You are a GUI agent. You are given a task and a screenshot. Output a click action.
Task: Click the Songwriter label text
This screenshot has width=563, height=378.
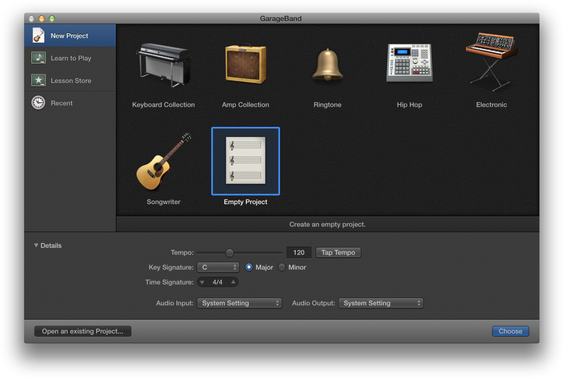164,202
